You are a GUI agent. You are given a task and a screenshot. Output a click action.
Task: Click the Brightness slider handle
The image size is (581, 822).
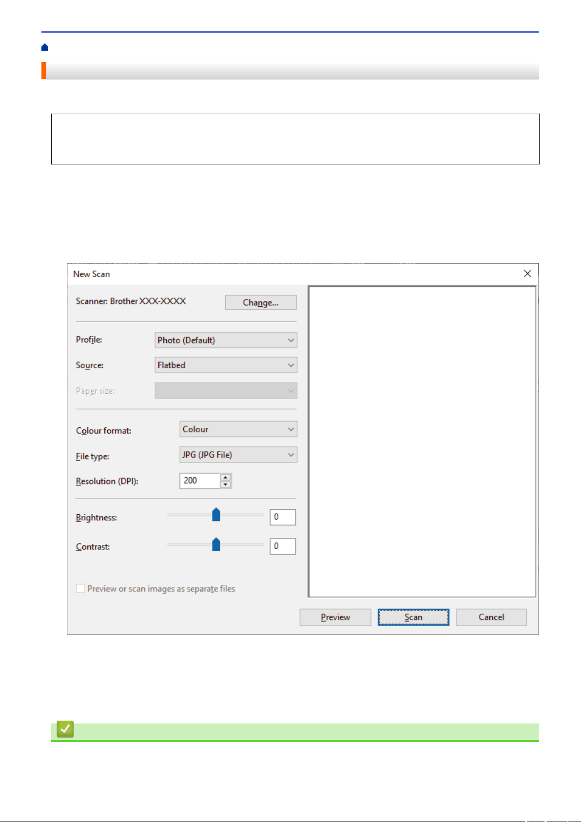[216, 515]
